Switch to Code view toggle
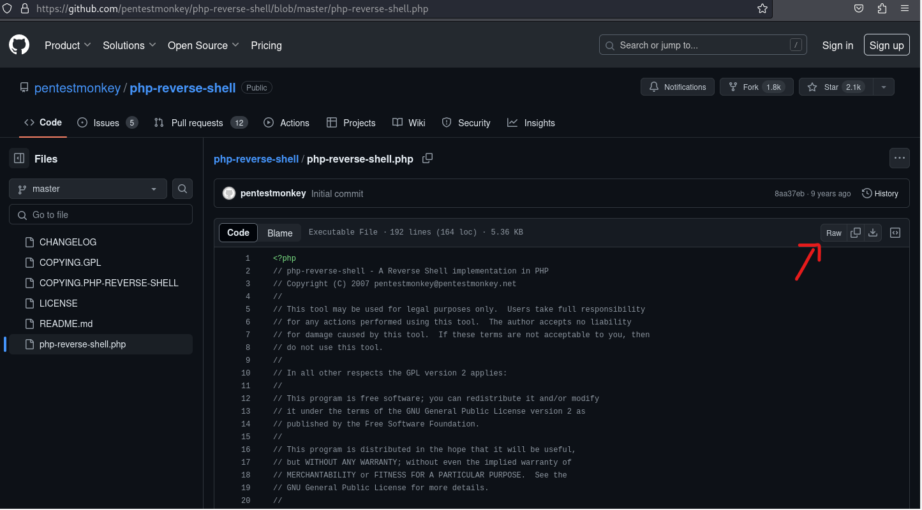Viewport: 922px width, 510px height. [x=238, y=233]
